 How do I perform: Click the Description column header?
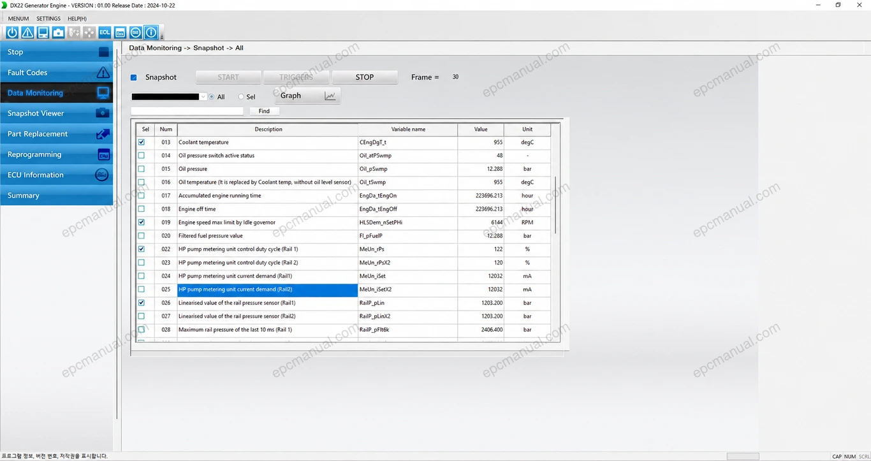pos(268,129)
